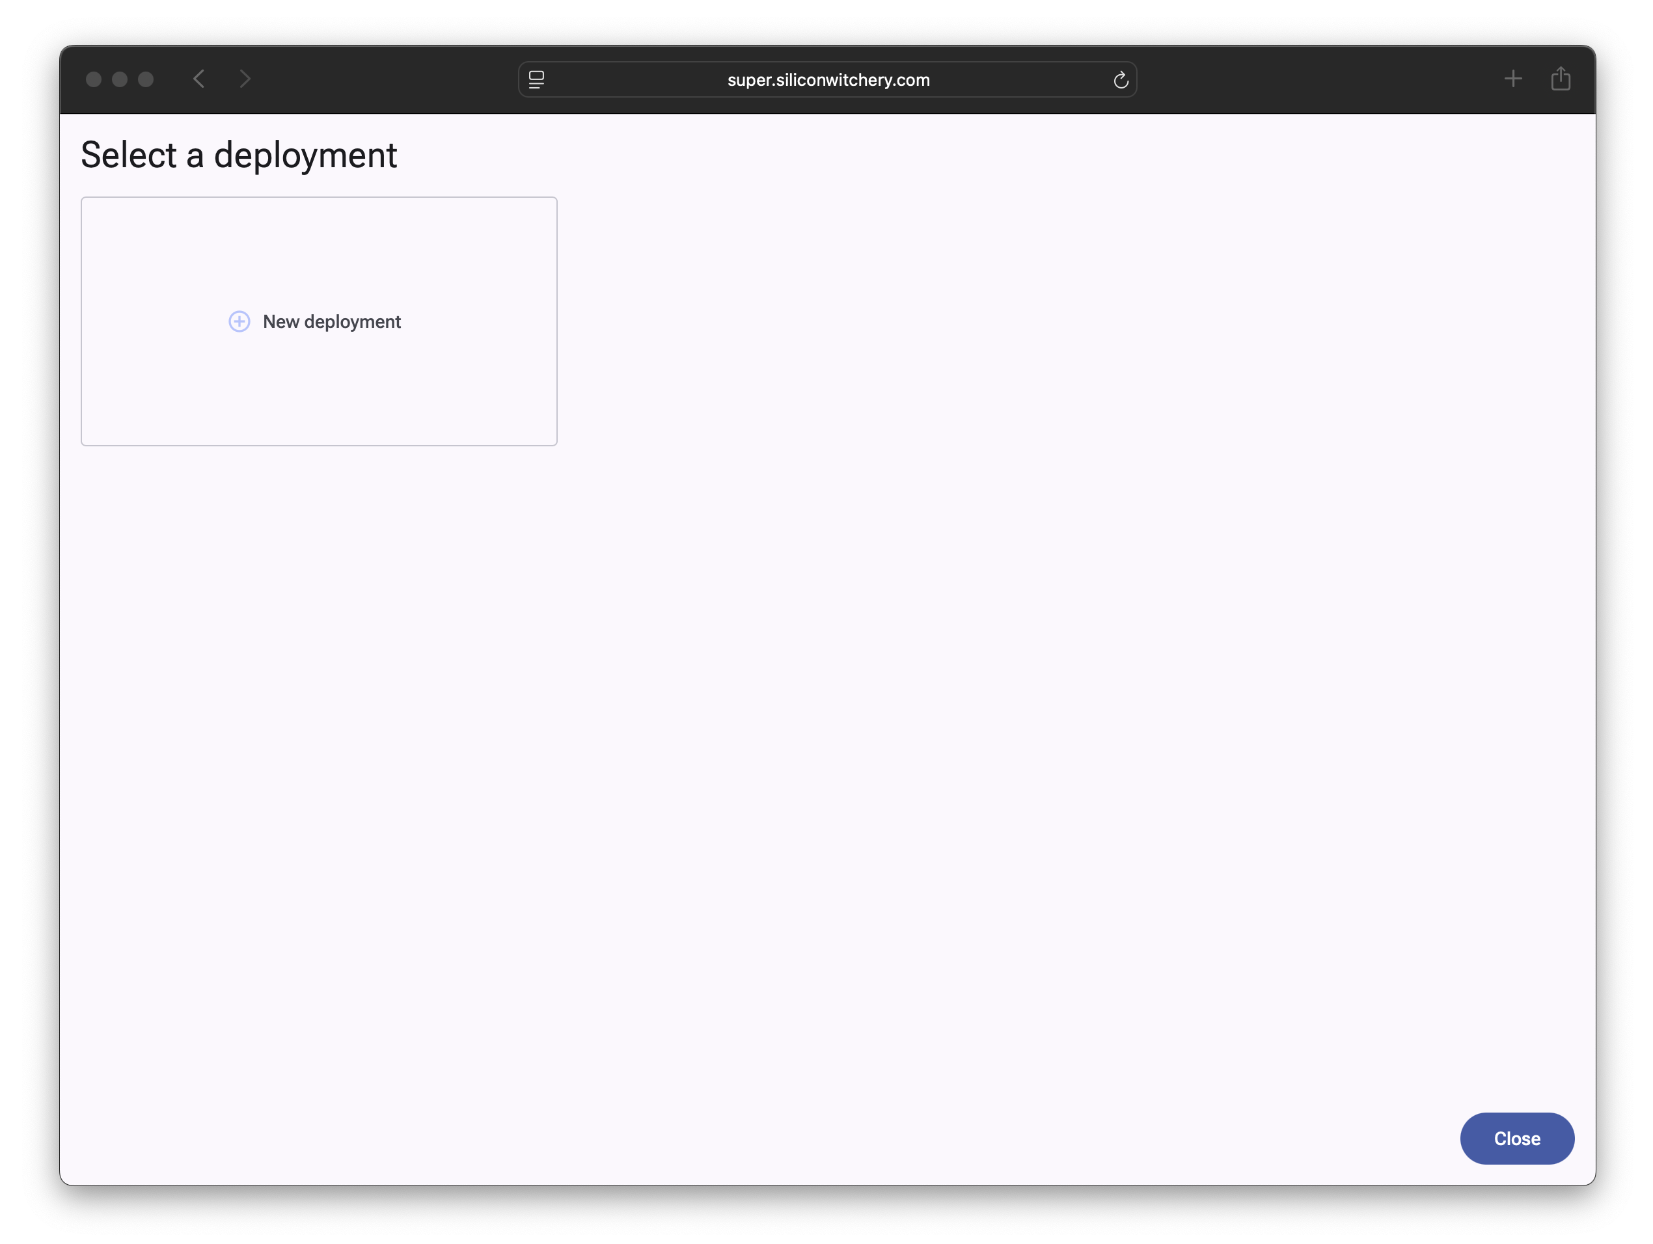
Task: Open the New deployment card label
Action: tap(332, 321)
